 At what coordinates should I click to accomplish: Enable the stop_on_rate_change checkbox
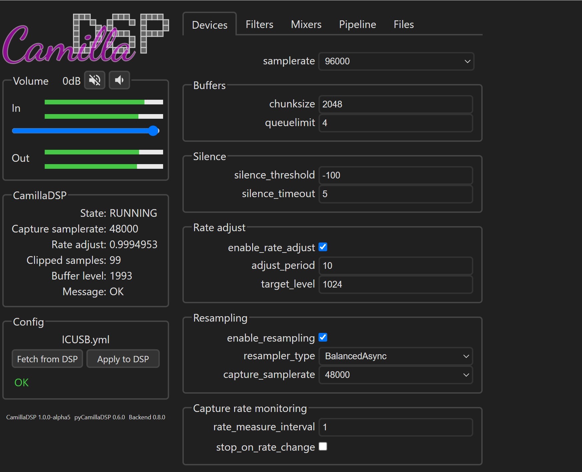coord(323,446)
